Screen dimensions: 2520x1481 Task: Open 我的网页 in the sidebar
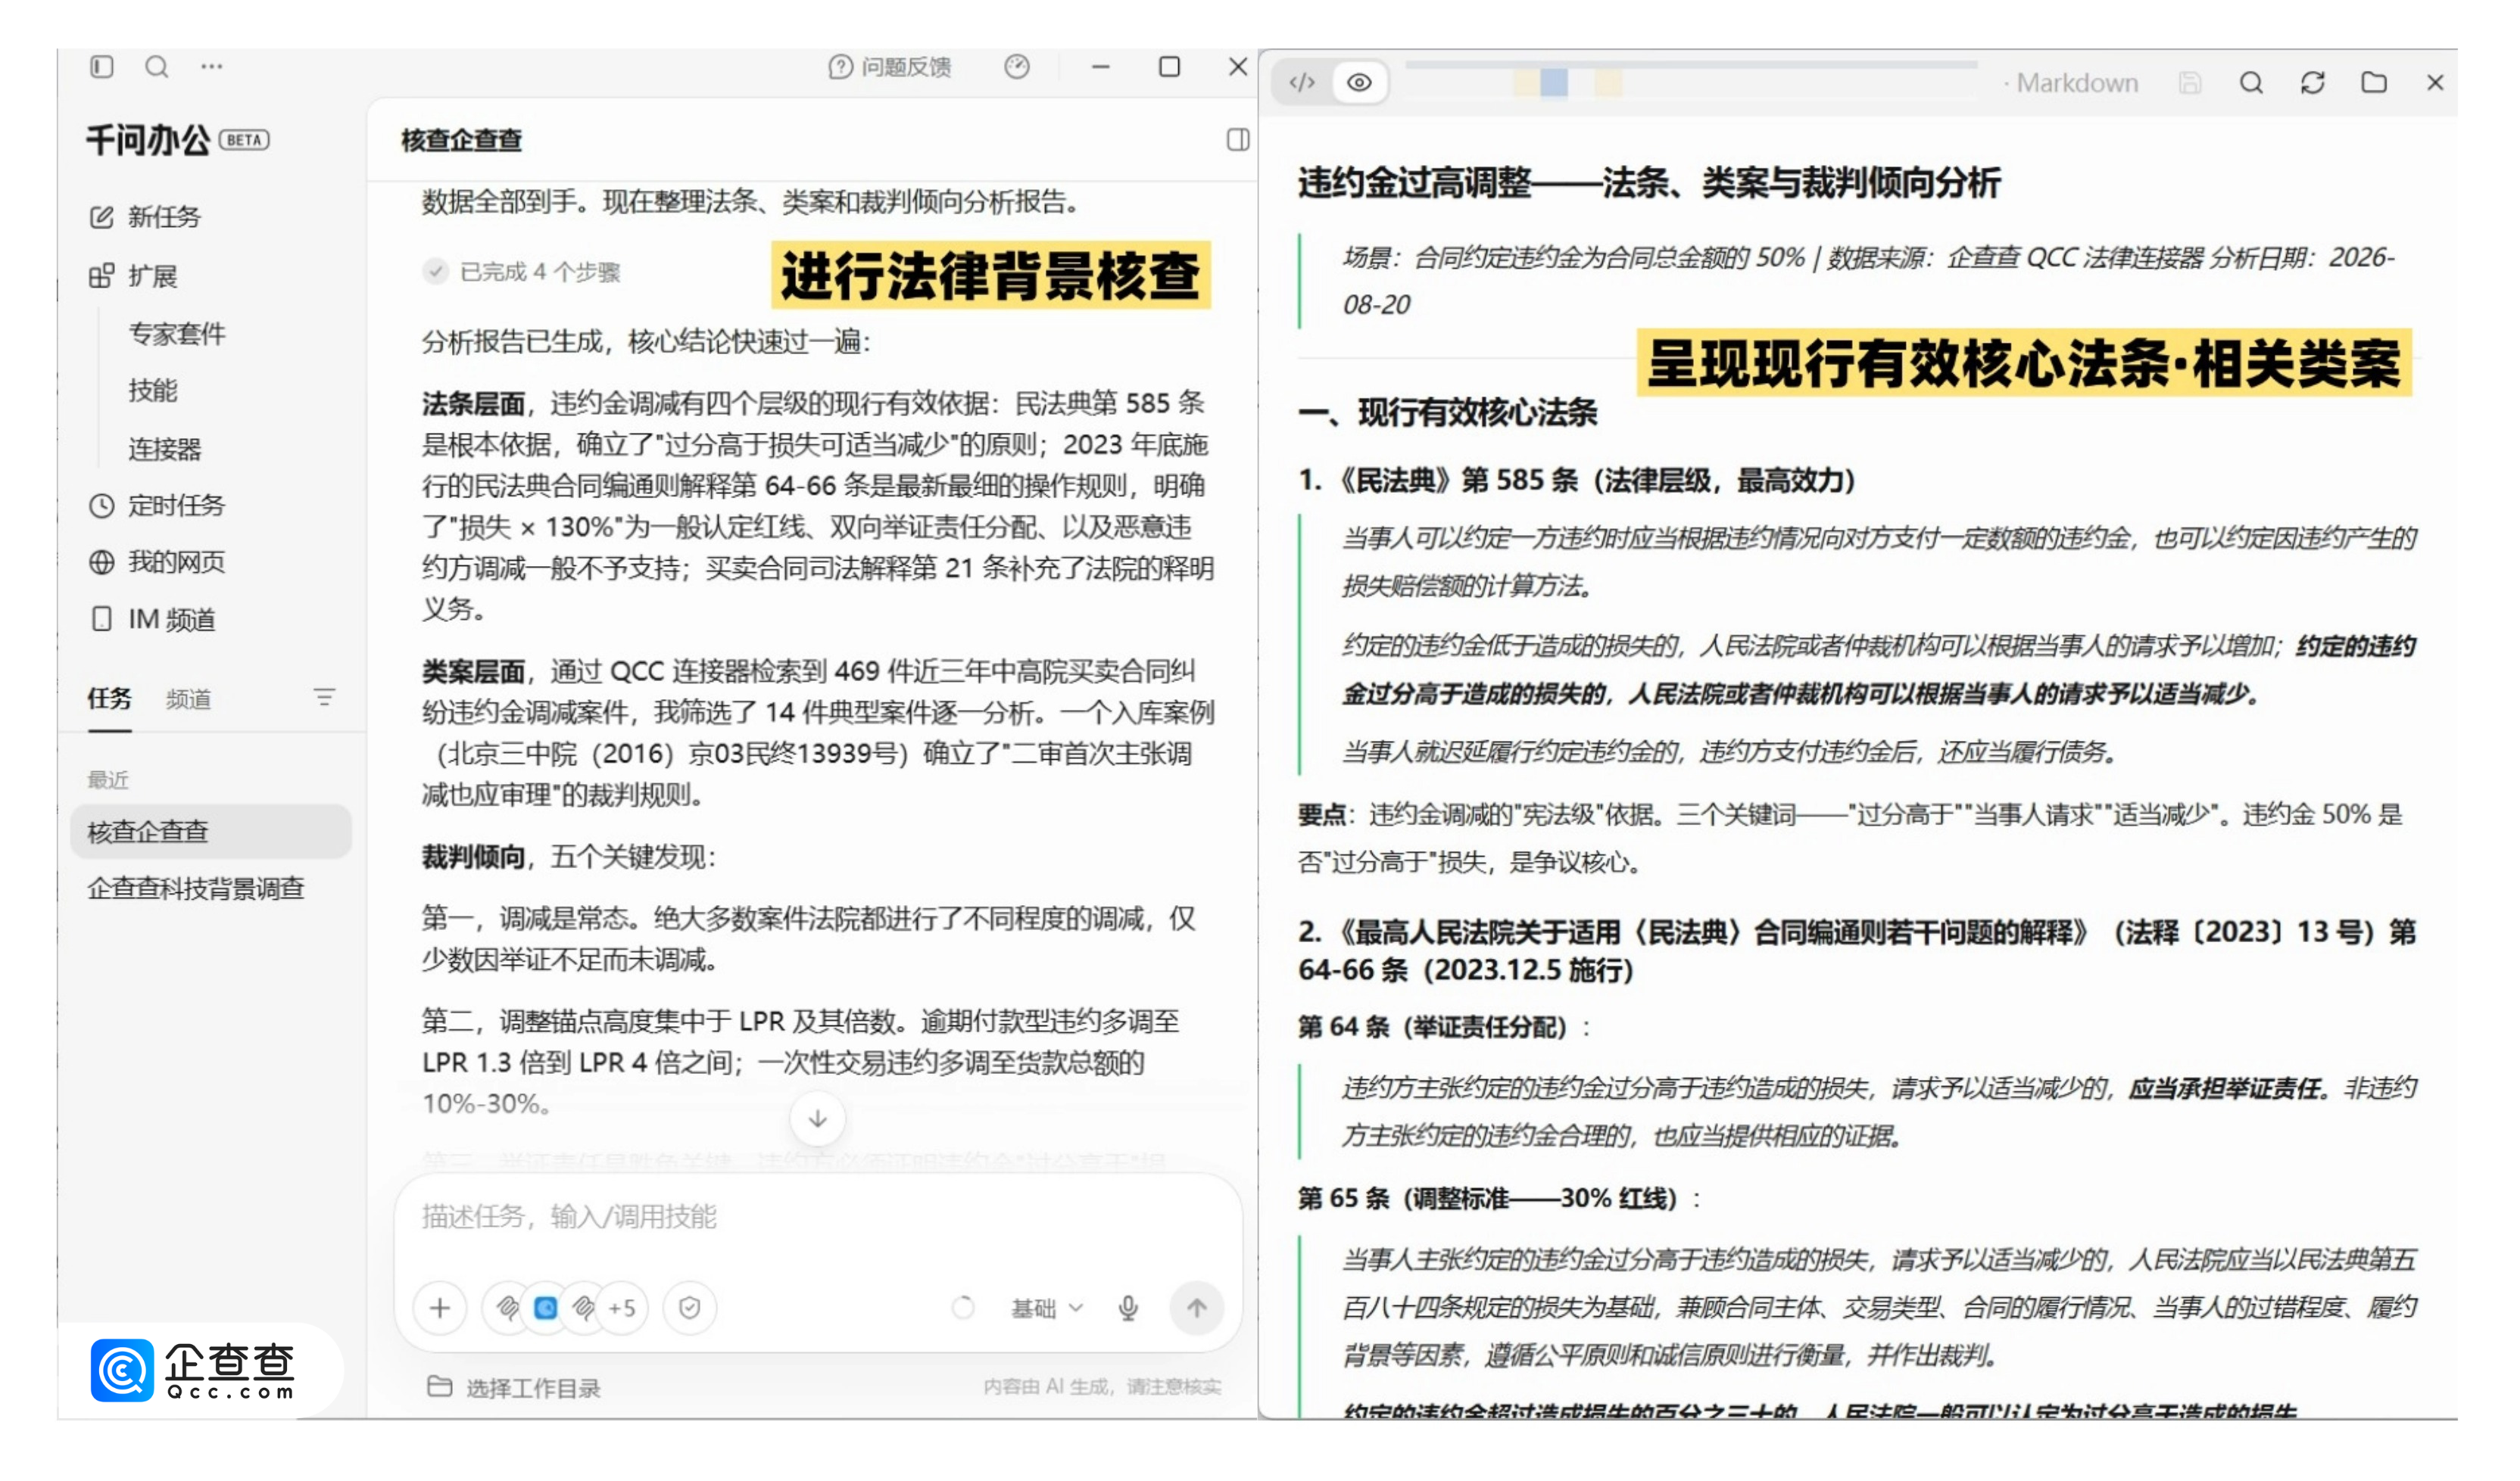(157, 562)
